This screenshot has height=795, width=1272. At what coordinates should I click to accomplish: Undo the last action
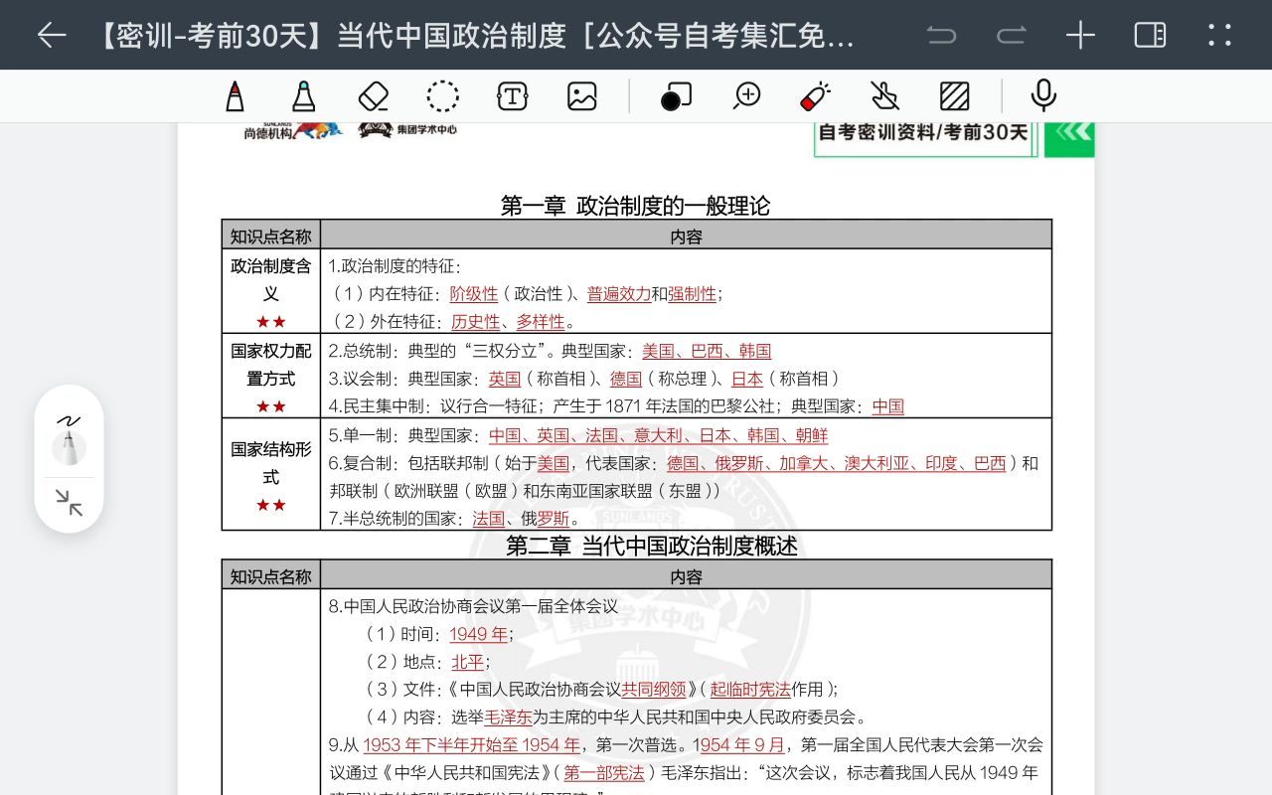940,36
